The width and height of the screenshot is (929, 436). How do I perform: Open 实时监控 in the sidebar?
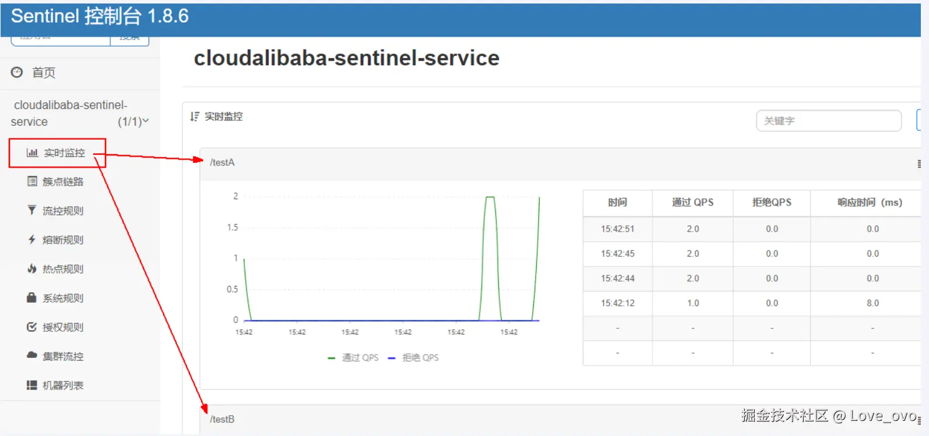pyautogui.click(x=64, y=153)
